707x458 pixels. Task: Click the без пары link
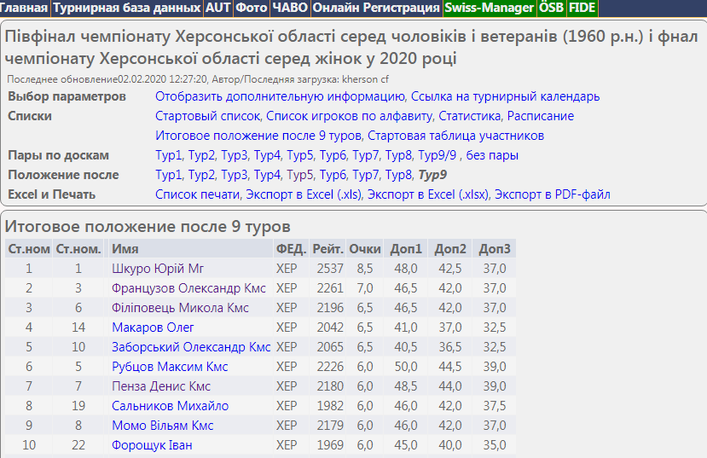click(x=493, y=155)
